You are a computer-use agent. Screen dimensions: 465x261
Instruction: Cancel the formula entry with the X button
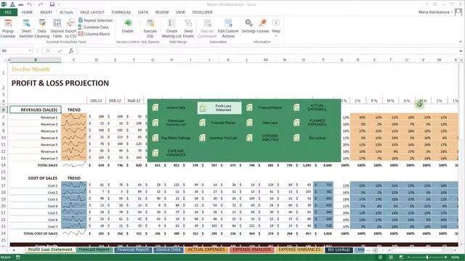tap(48, 51)
